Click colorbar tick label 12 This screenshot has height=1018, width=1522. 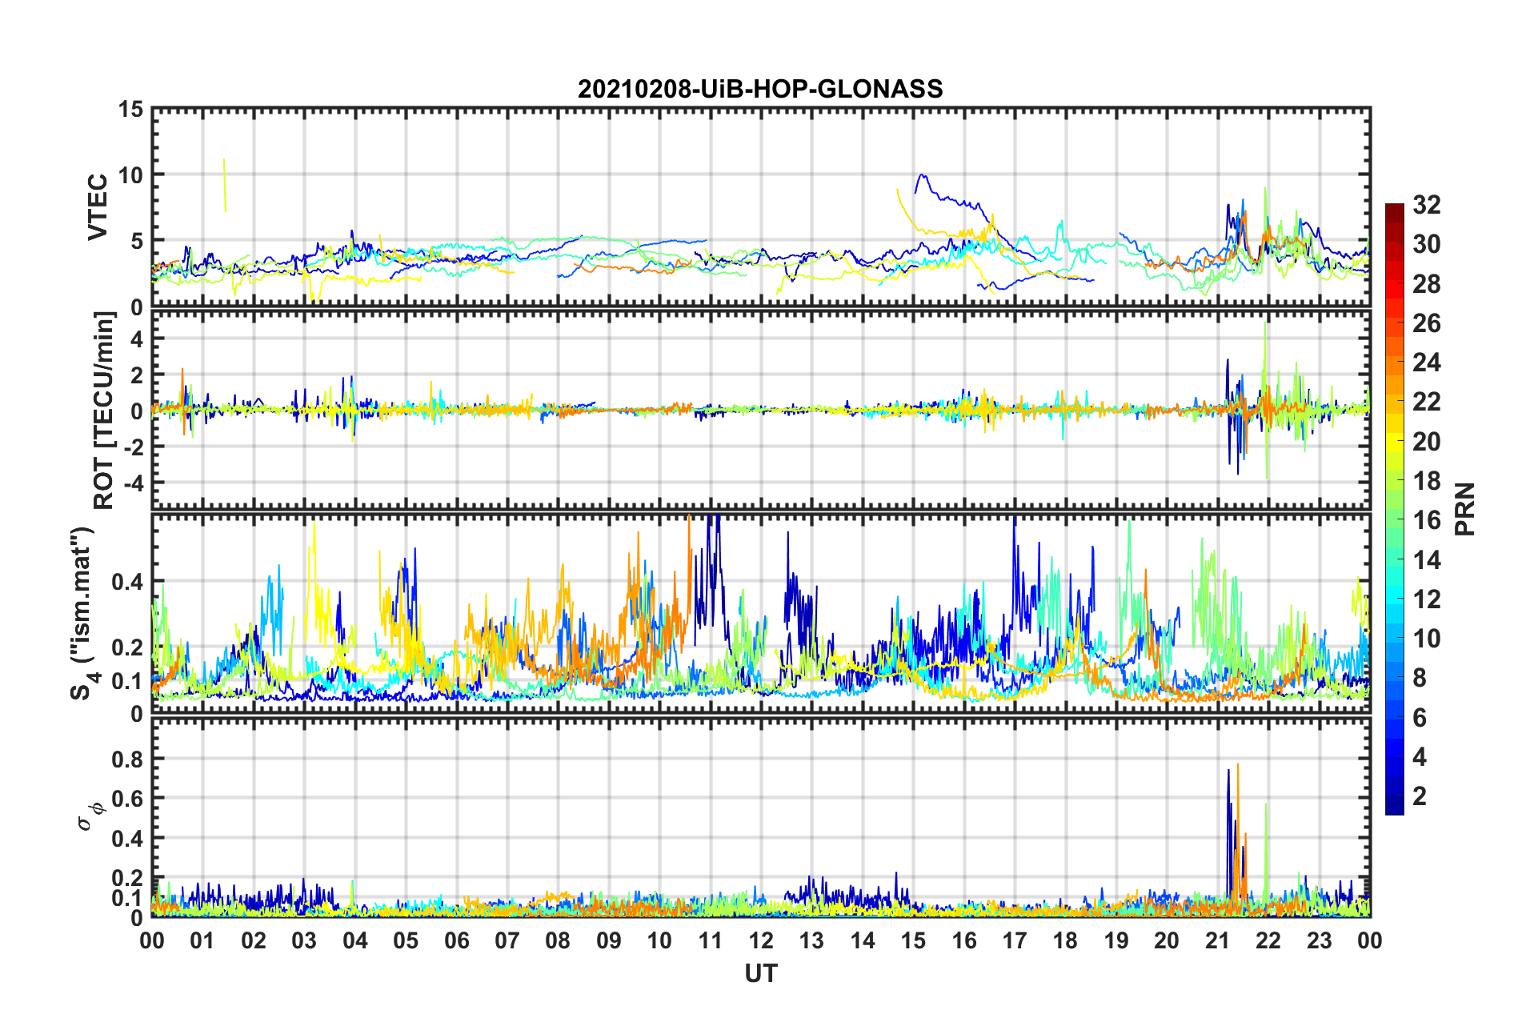coord(1426,599)
